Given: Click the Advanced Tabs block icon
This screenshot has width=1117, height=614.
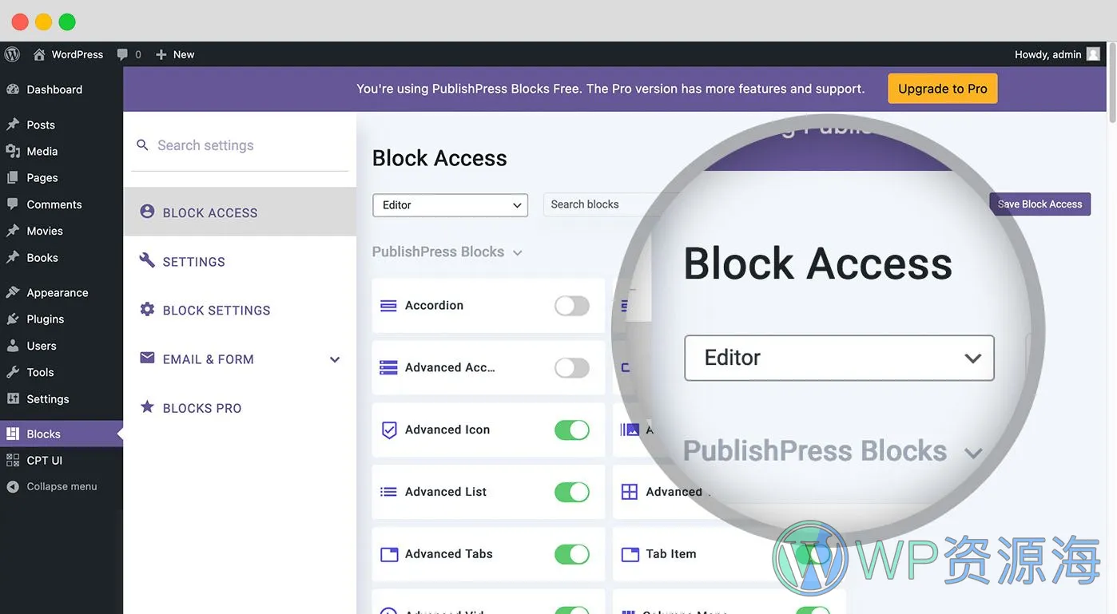Looking at the screenshot, I should [388, 554].
